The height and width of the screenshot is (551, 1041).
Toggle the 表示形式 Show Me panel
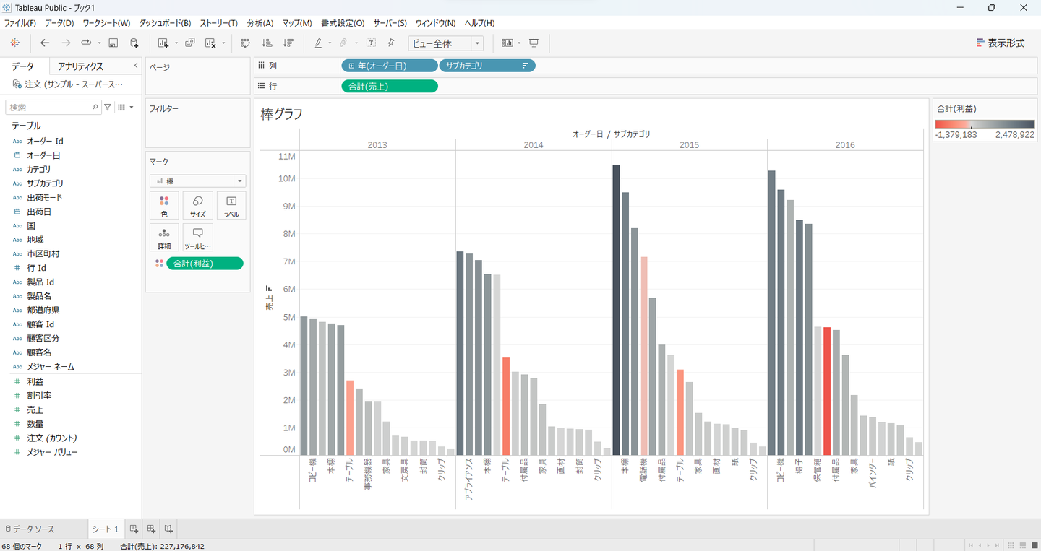click(1001, 43)
